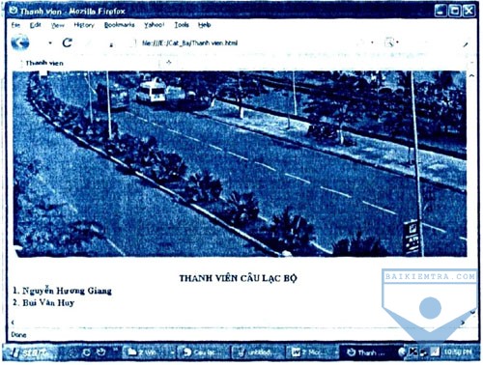
Task: Switch to the Câu lạc... taskbar button
Action: coord(203,352)
